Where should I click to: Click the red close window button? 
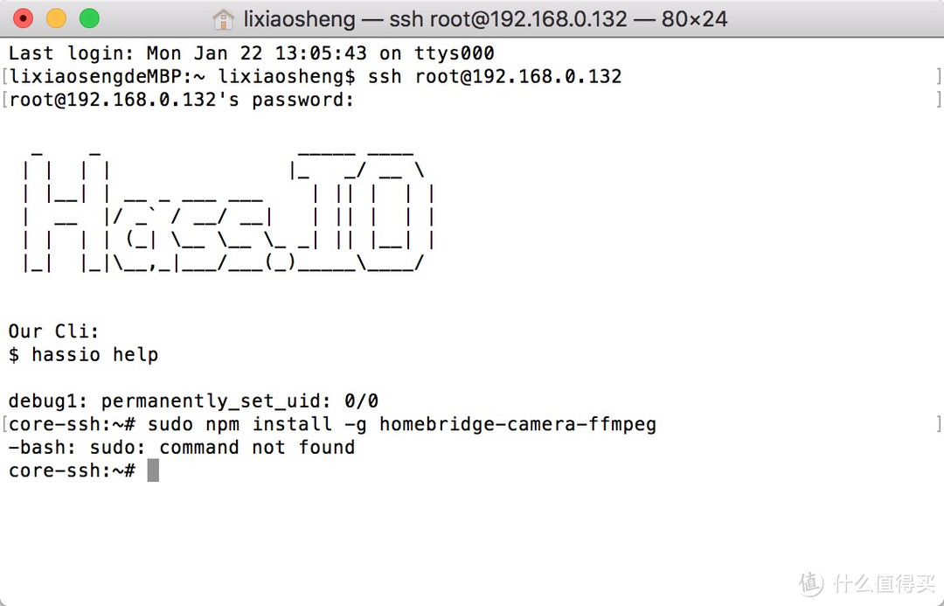point(24,18)
